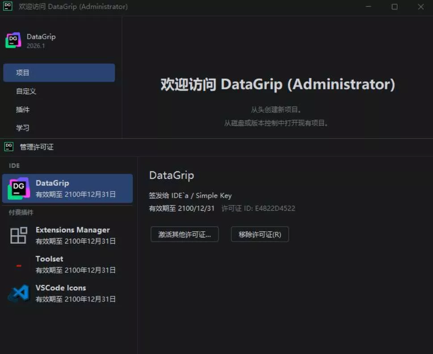Click the DG icon next to 管理许可证
The width and height of the screenshot is (433, 354).
coord(8,146)
